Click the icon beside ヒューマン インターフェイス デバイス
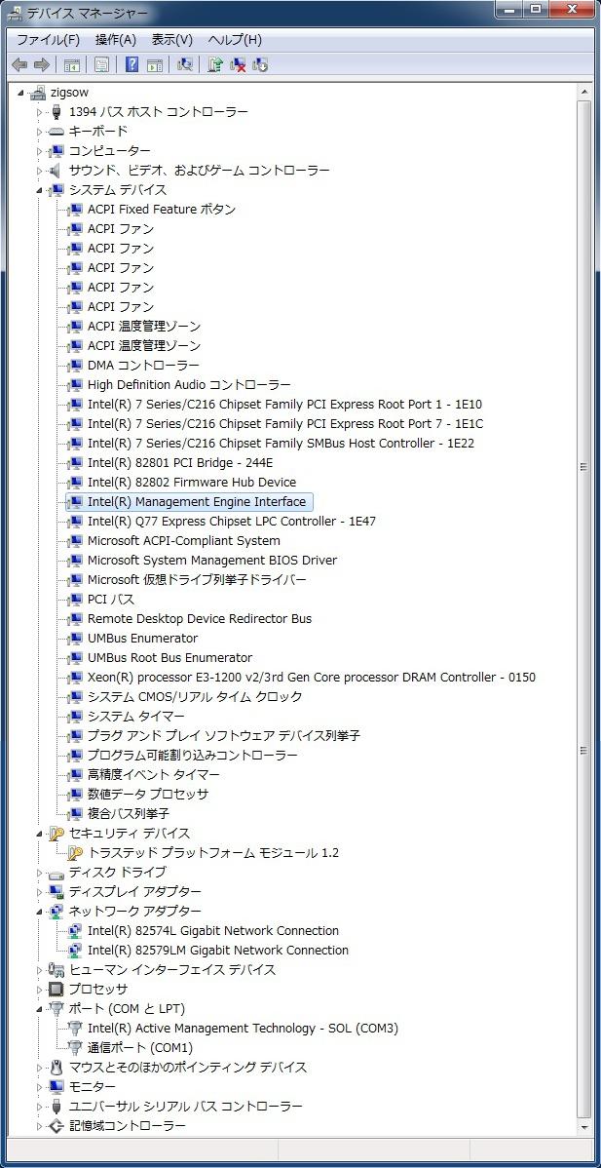This screenshot has height=1168, width=601. pyautogui.click(x=56, y=970)
